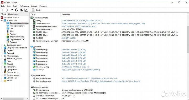Click the Разгон flame icon
The width and height of the screenshot is (189, 100).
point(8,34)
